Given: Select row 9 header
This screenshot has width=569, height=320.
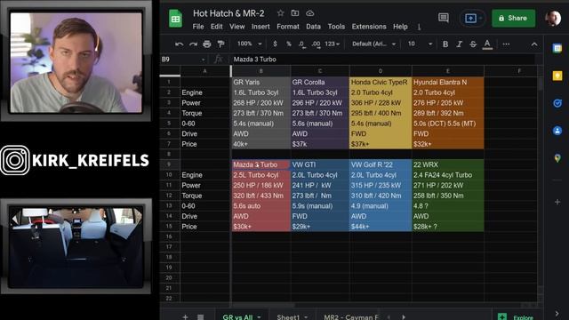Looking at the screenshot, I should (169, 164).
